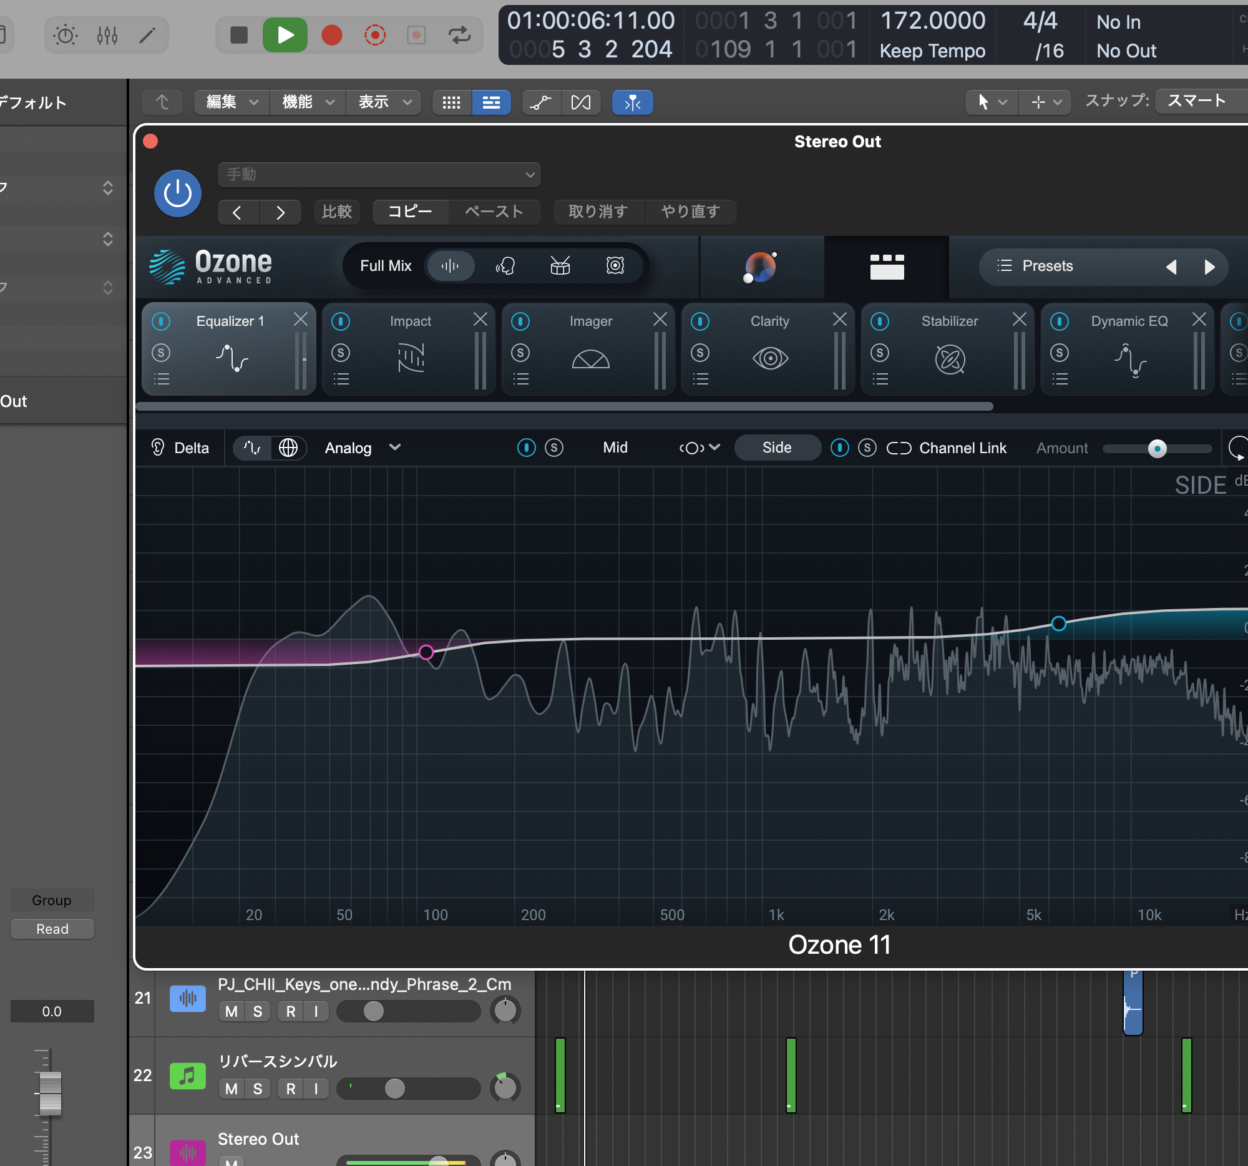Toggle Delta listening ear icon
The image size is (1248, 1166).
[158, 448]
